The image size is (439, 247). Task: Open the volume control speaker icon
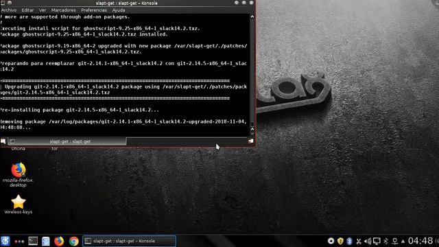(368, 241)
